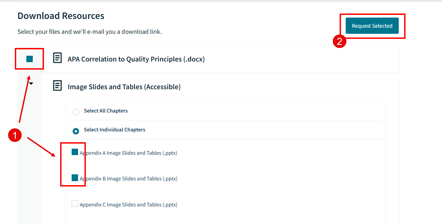
Task: Click the red annotation marker numbered 2
Action: pyautogui.click(x=339, y=41)
